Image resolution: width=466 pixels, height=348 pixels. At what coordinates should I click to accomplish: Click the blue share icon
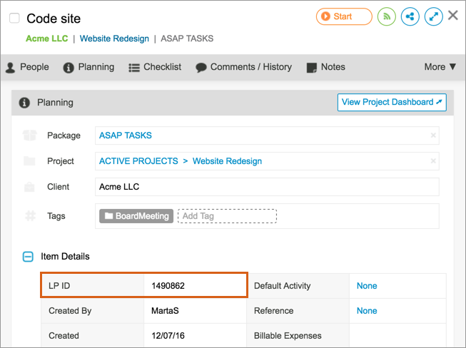click(410, 16)
